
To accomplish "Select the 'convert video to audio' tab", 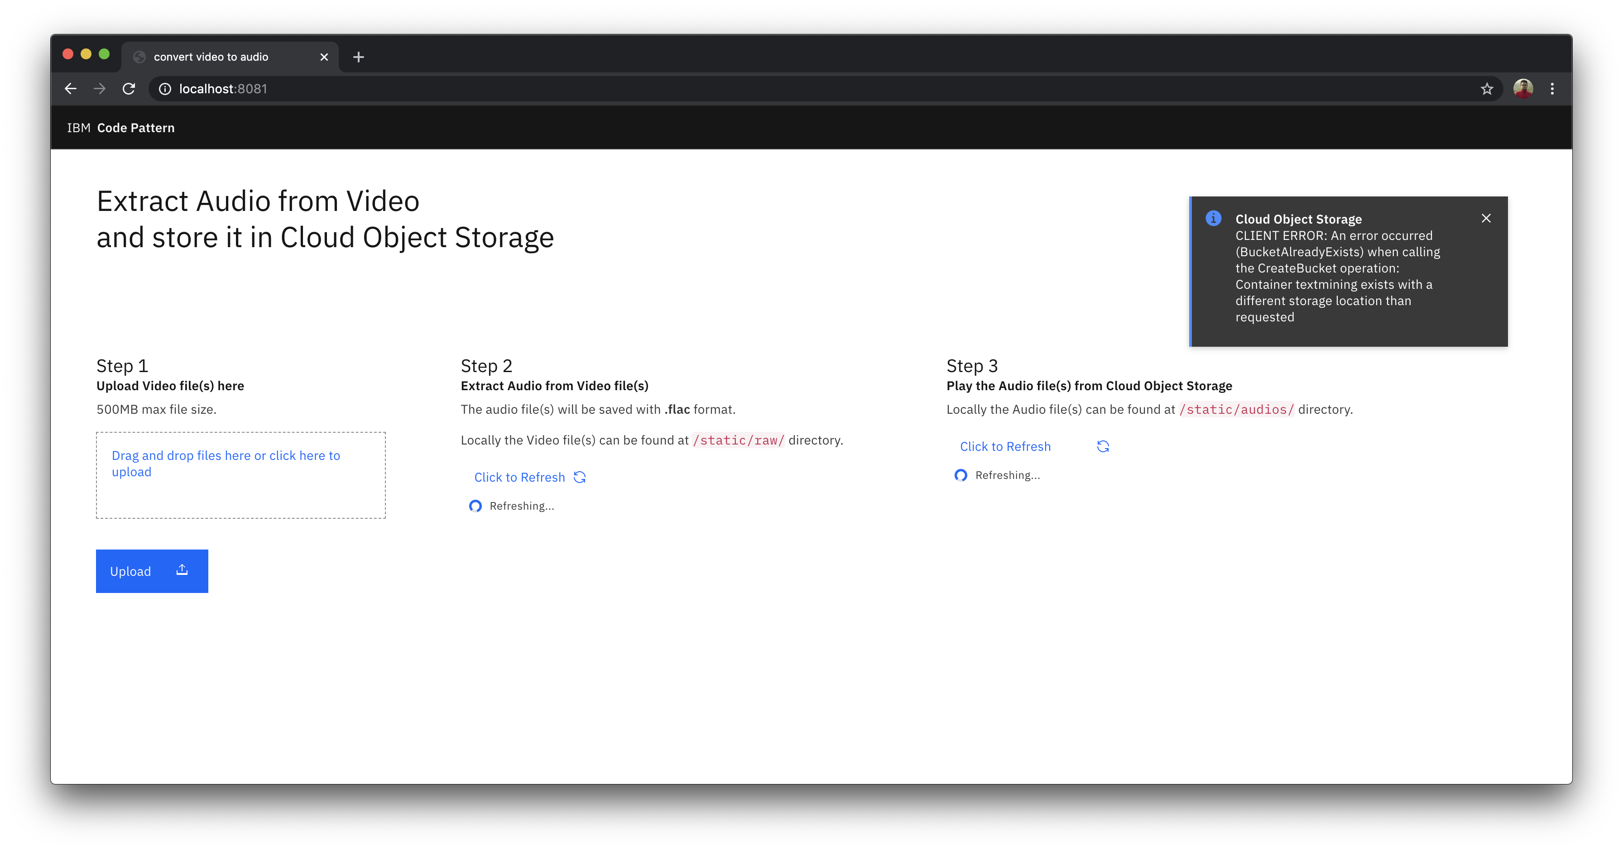I will [x=211, y=57].
